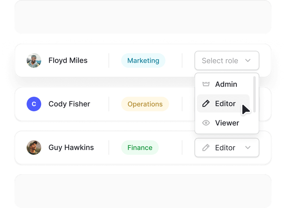Click the crown icon beside Admin
Screen dimensions: 286x208
click(x=206, y=84)
